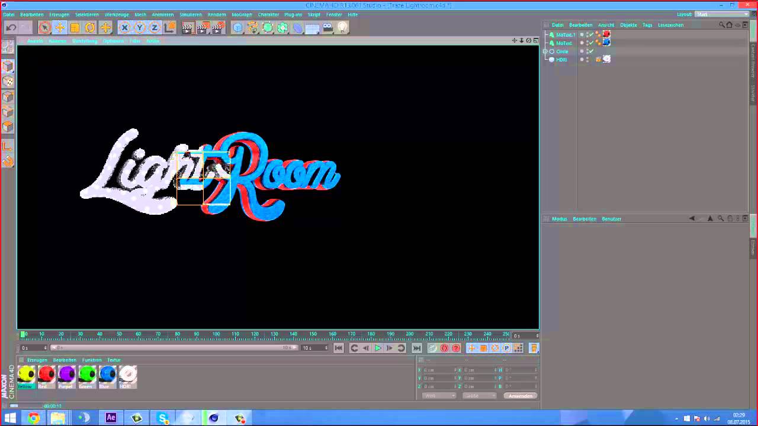Image resolution: width=758 pixels, height=426 pixels.
Task: Open the Welt coordinate mode dropdown
Action: 439,396
